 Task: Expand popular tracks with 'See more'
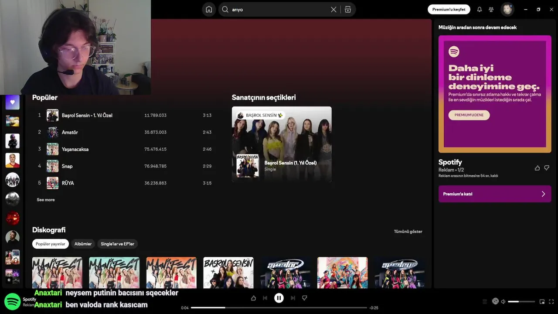point(46,200)
